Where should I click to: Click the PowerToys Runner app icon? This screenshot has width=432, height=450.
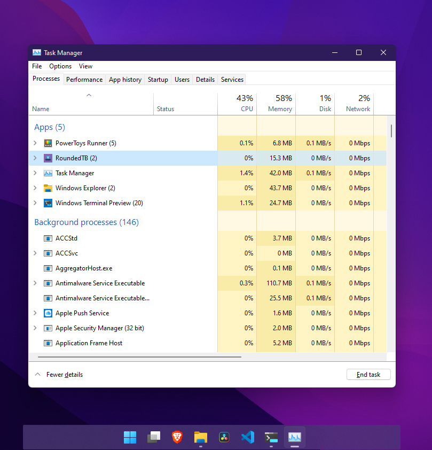pyautogui.click(x=48, y=143)
